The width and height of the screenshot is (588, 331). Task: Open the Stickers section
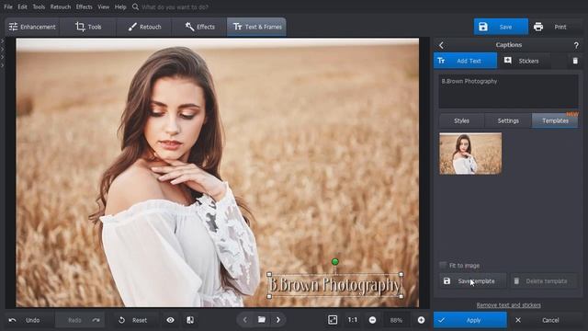pos(524,61)
